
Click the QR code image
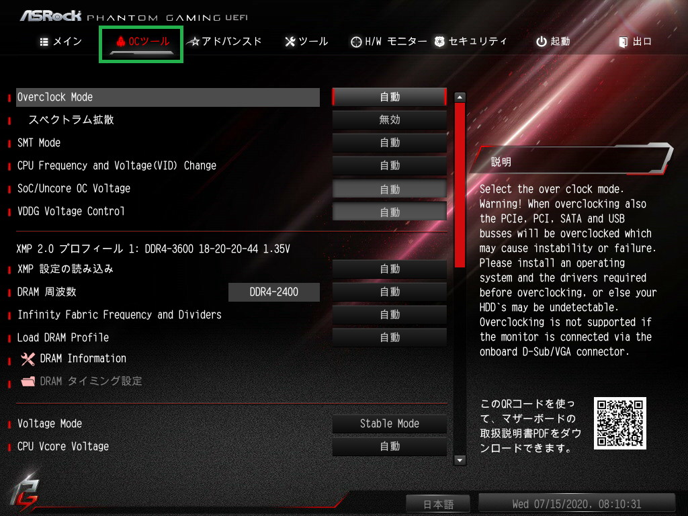coord(619,423)
